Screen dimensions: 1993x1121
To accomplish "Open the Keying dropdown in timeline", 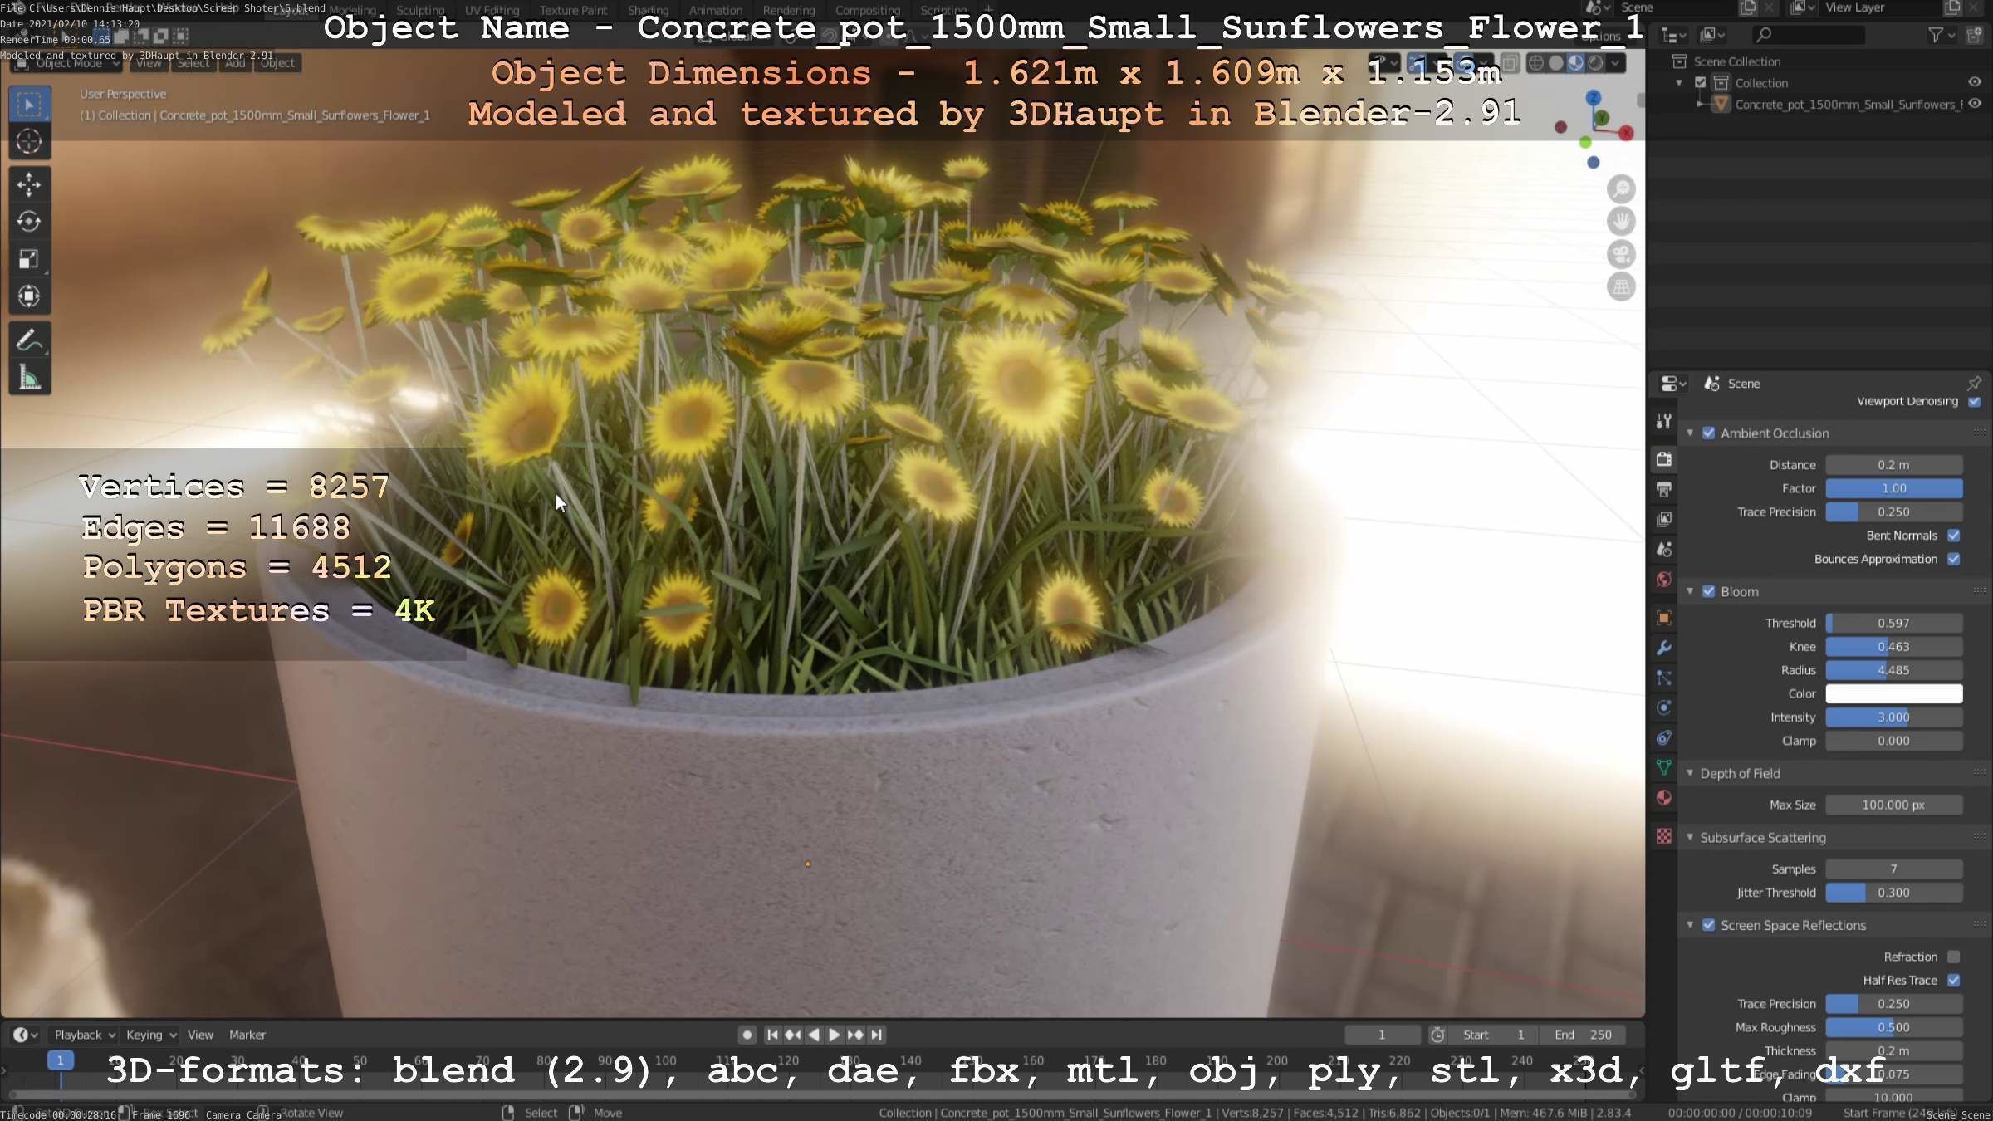I will tap(151, 1035).
